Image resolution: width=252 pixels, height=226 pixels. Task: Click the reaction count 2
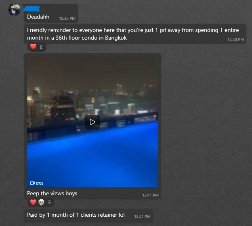click(x=41, y=47)
